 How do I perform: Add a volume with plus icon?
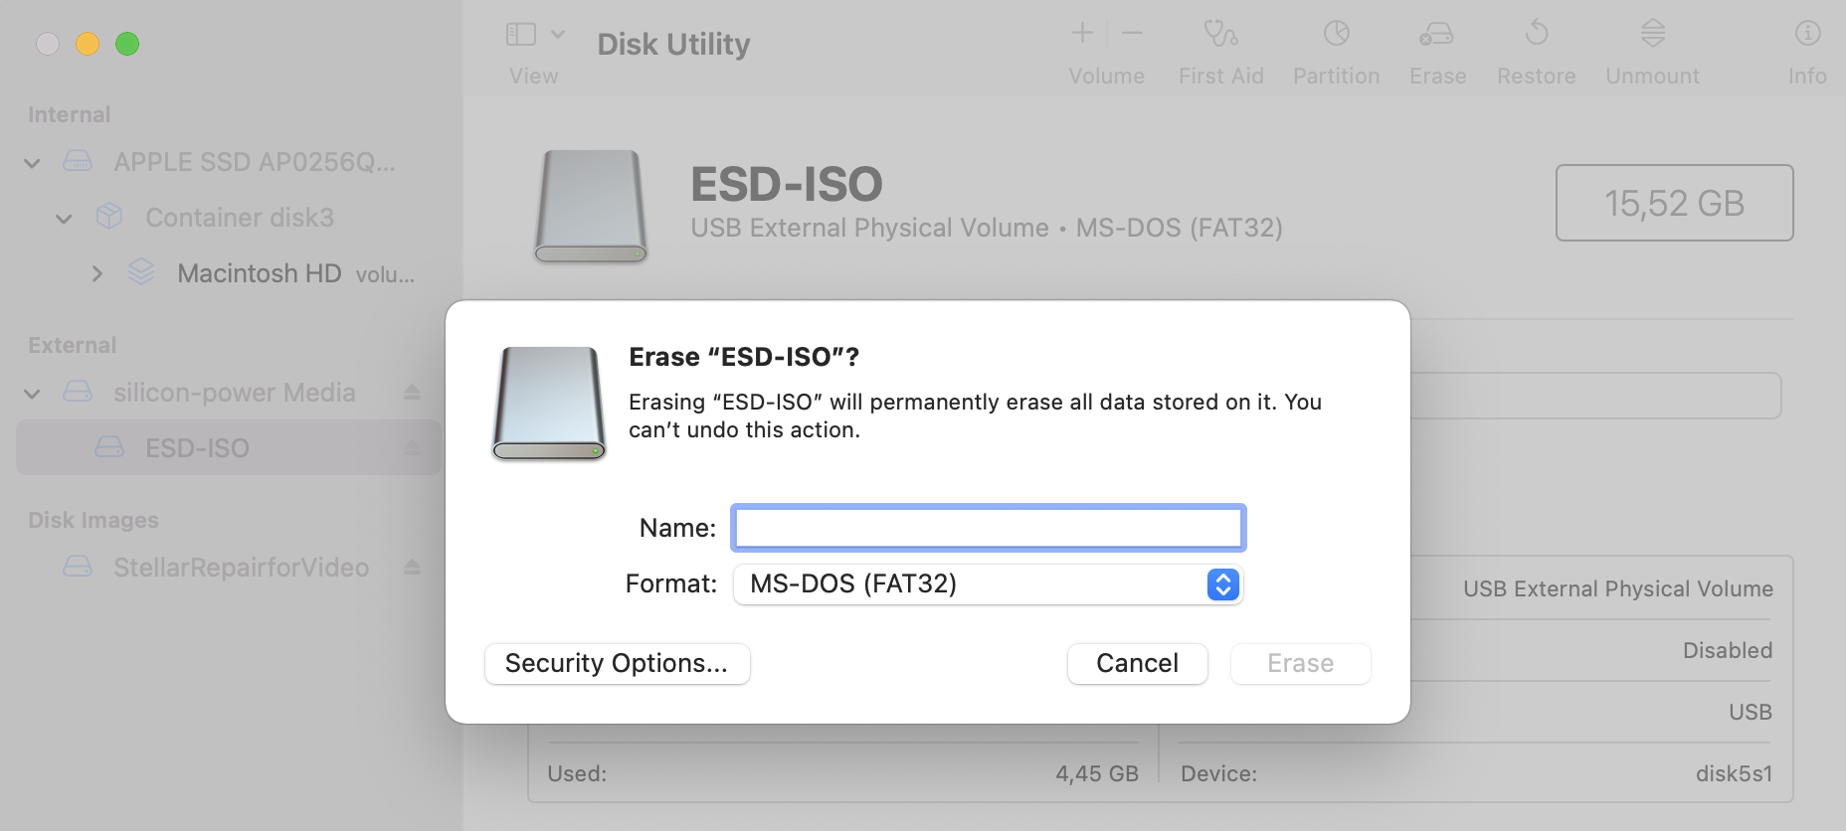(x=1082, y=33)
